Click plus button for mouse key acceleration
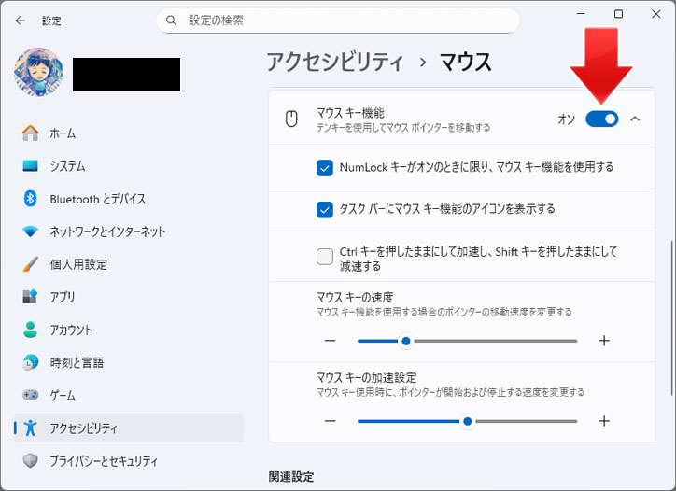 pyautogui.click(x=603, y=421)
